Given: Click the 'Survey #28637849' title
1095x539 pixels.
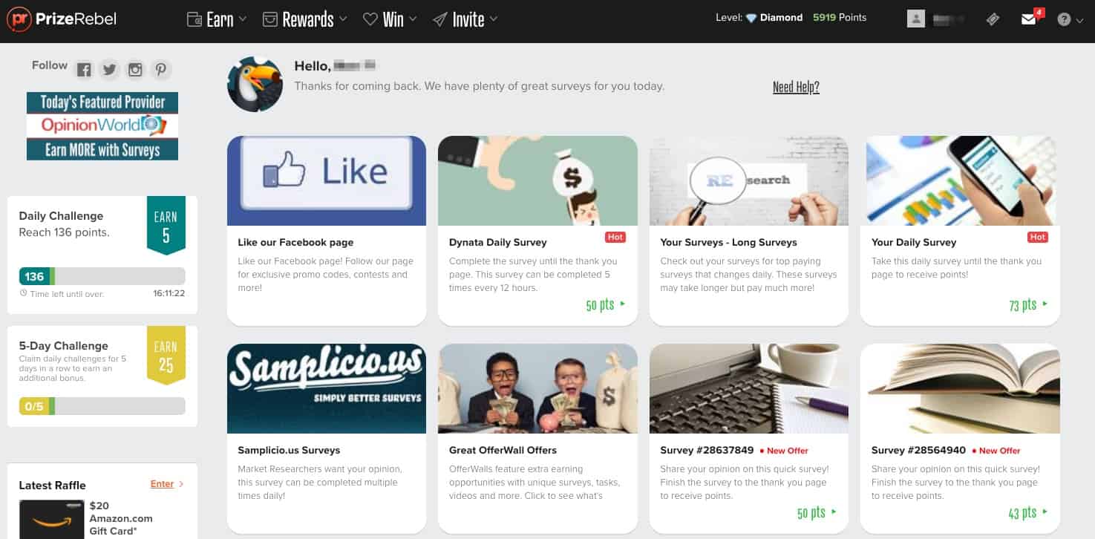Looking at the screenshot, I should pyautogui.click(x=707, y=450).
